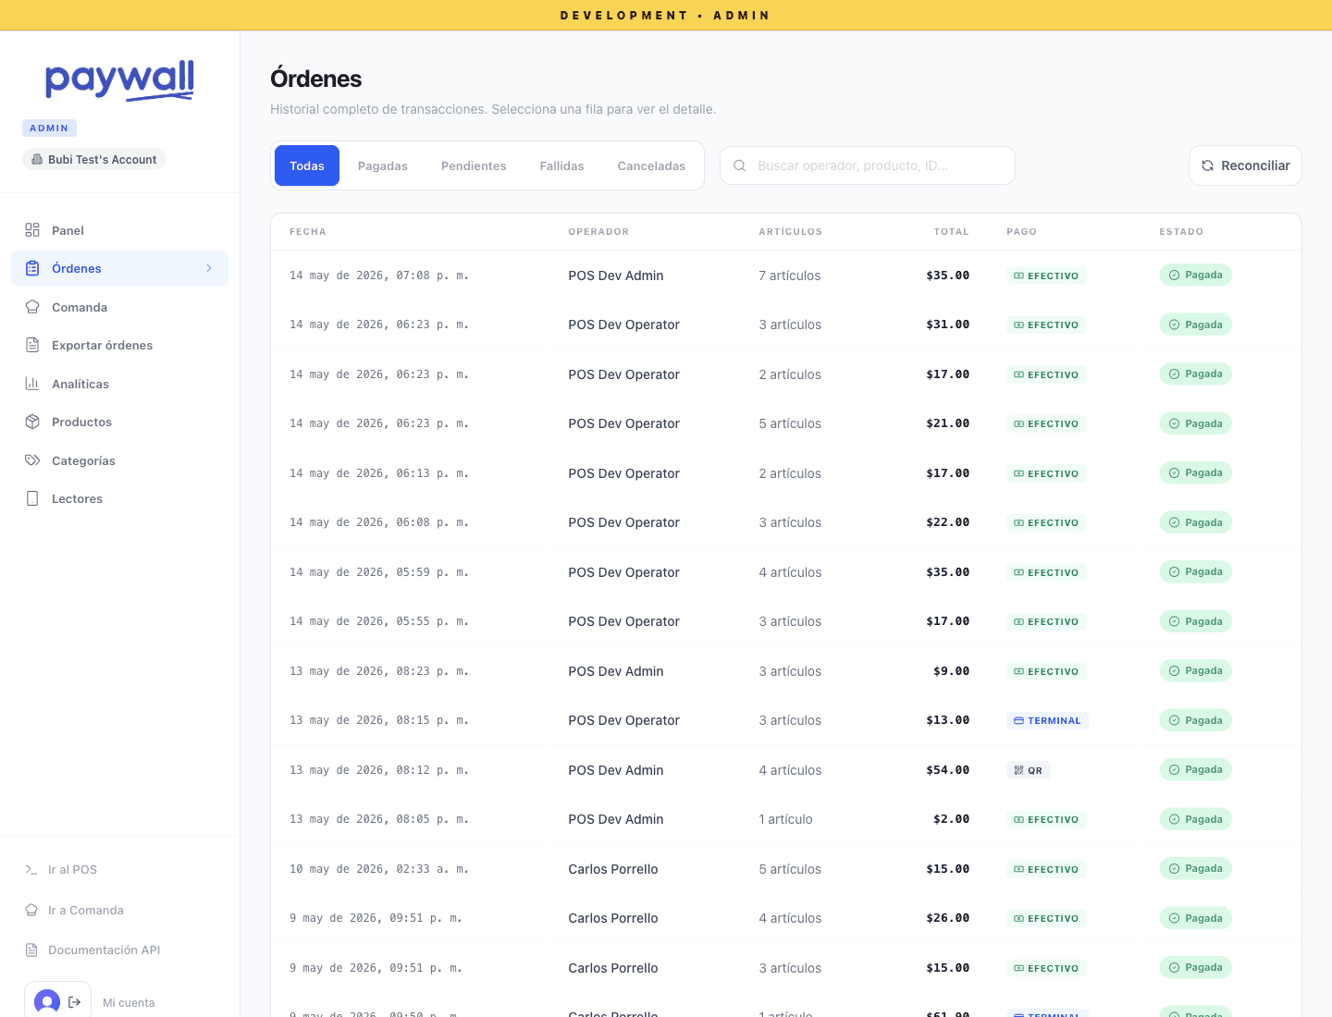Click the Documentación API file icon
The height and width of the screenshot is (1017, 1332).
click(x=31, y=950)
